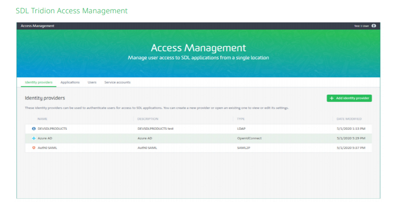413x212 pixels.
Task: Sort by the TYPE column header
Action: pyautogui.click(x=241, y=119)
